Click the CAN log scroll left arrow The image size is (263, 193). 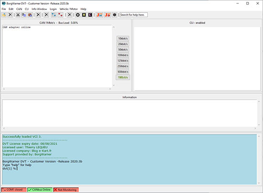pos(4,89)
